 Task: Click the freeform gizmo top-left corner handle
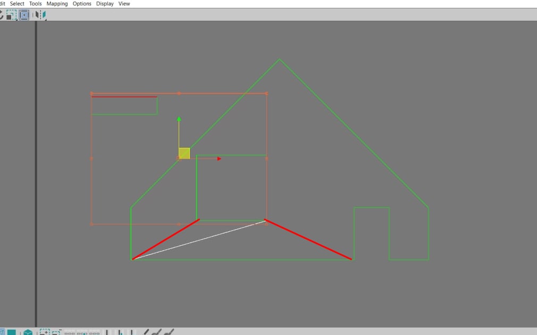[91, 93]
